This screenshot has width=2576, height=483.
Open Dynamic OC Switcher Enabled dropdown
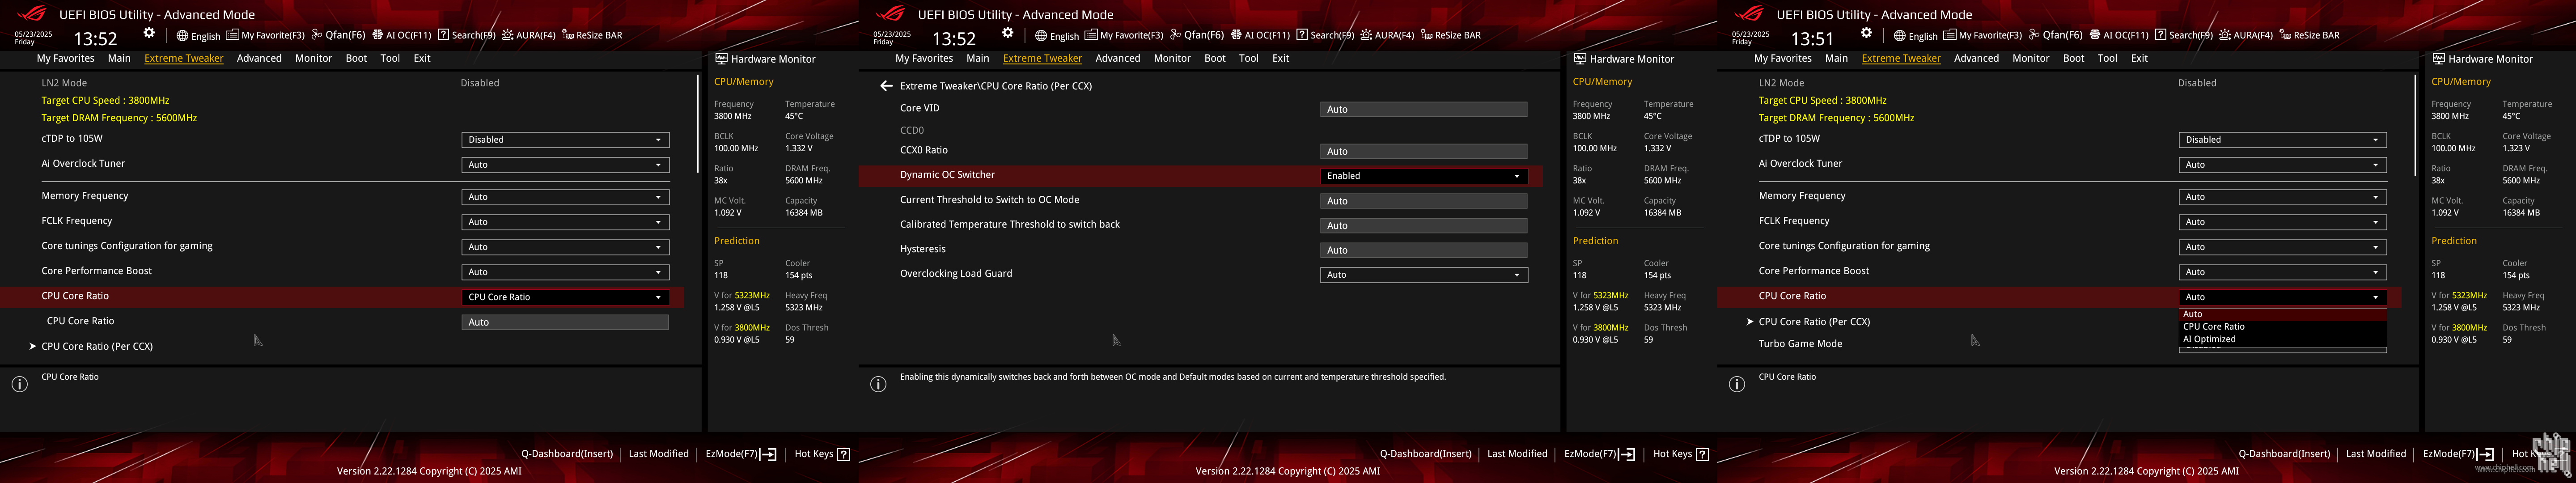coord(1424,176)
